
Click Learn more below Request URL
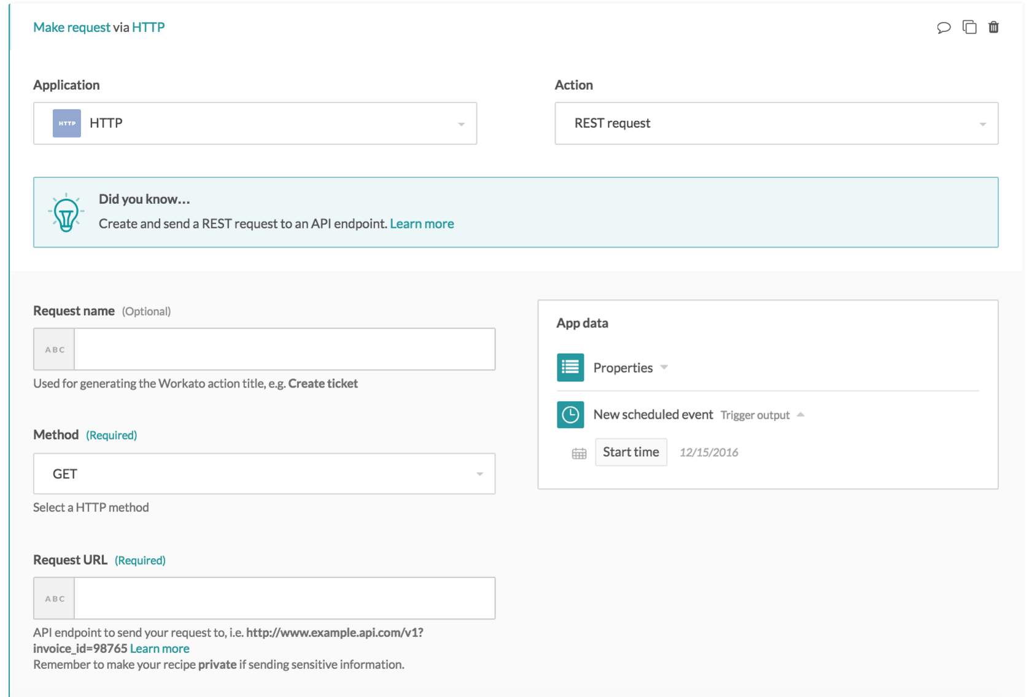pos(160,648)
